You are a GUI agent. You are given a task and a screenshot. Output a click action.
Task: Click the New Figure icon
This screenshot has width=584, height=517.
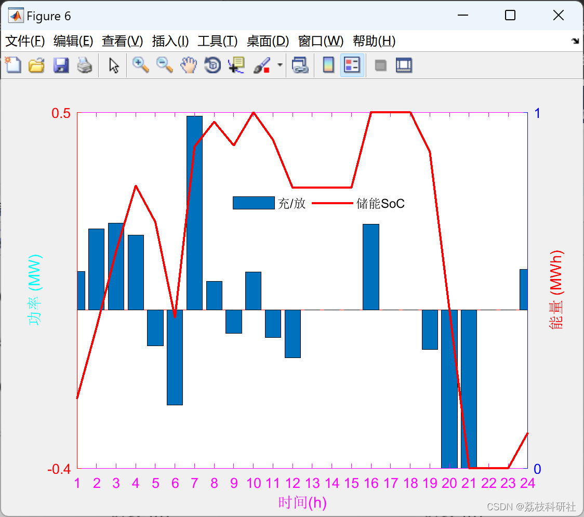[14, 65]
